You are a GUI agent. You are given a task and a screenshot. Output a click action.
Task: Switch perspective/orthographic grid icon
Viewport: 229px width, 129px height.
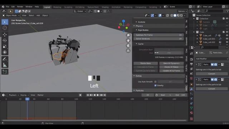point(128,51)
